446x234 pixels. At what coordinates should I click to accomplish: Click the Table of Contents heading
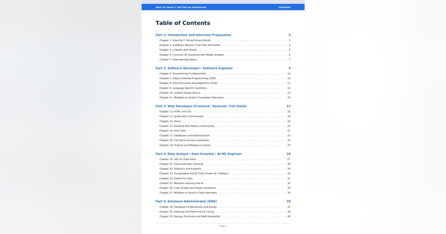pos(183,23)
